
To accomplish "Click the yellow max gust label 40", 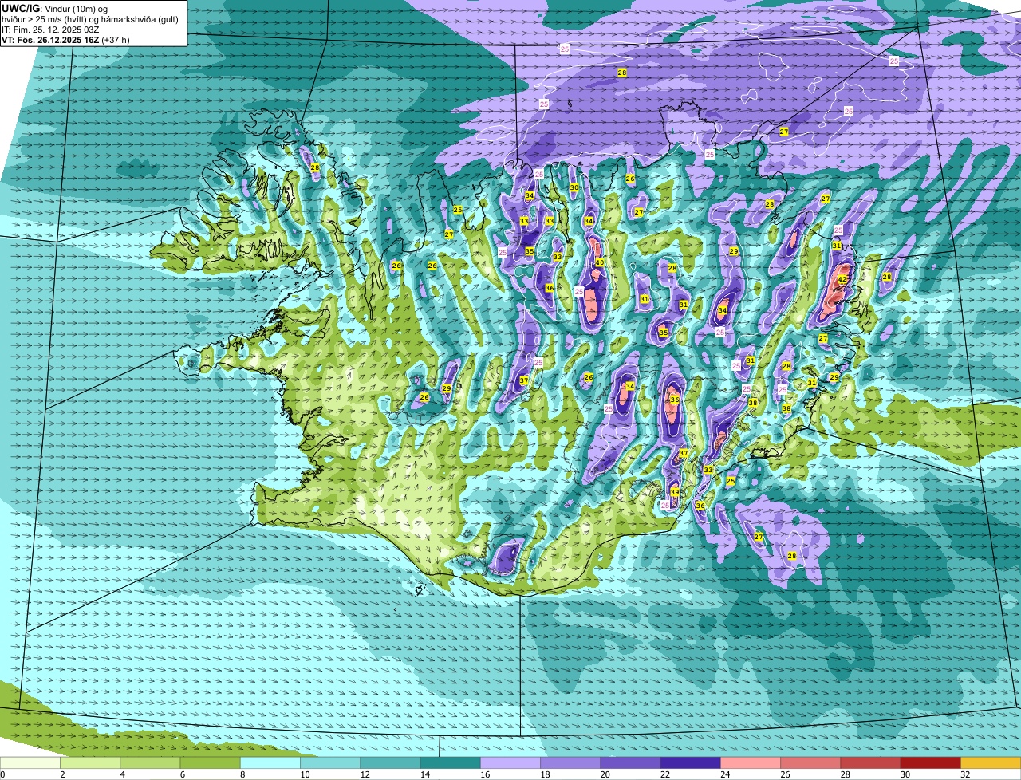I will 600,263.
